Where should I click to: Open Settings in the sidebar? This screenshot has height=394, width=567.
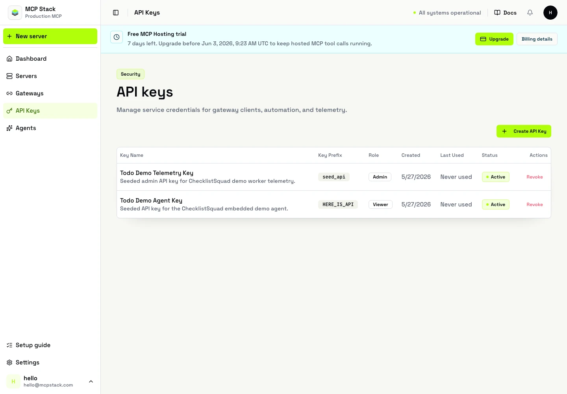(50, 362)
